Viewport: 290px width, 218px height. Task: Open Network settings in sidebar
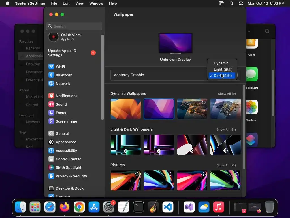tap(59, 83)
